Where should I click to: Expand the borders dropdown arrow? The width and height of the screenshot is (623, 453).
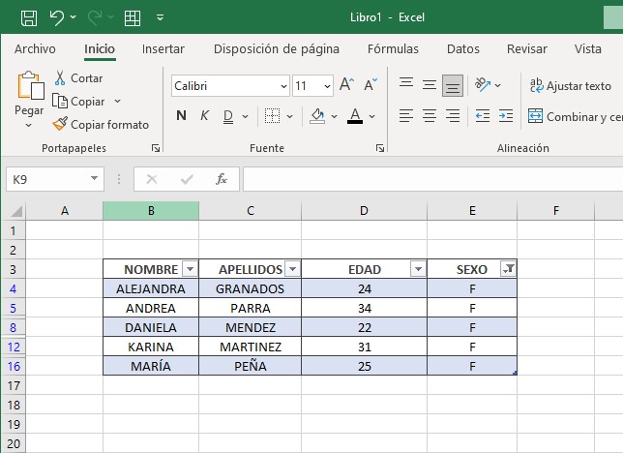(x=289, y=116)
